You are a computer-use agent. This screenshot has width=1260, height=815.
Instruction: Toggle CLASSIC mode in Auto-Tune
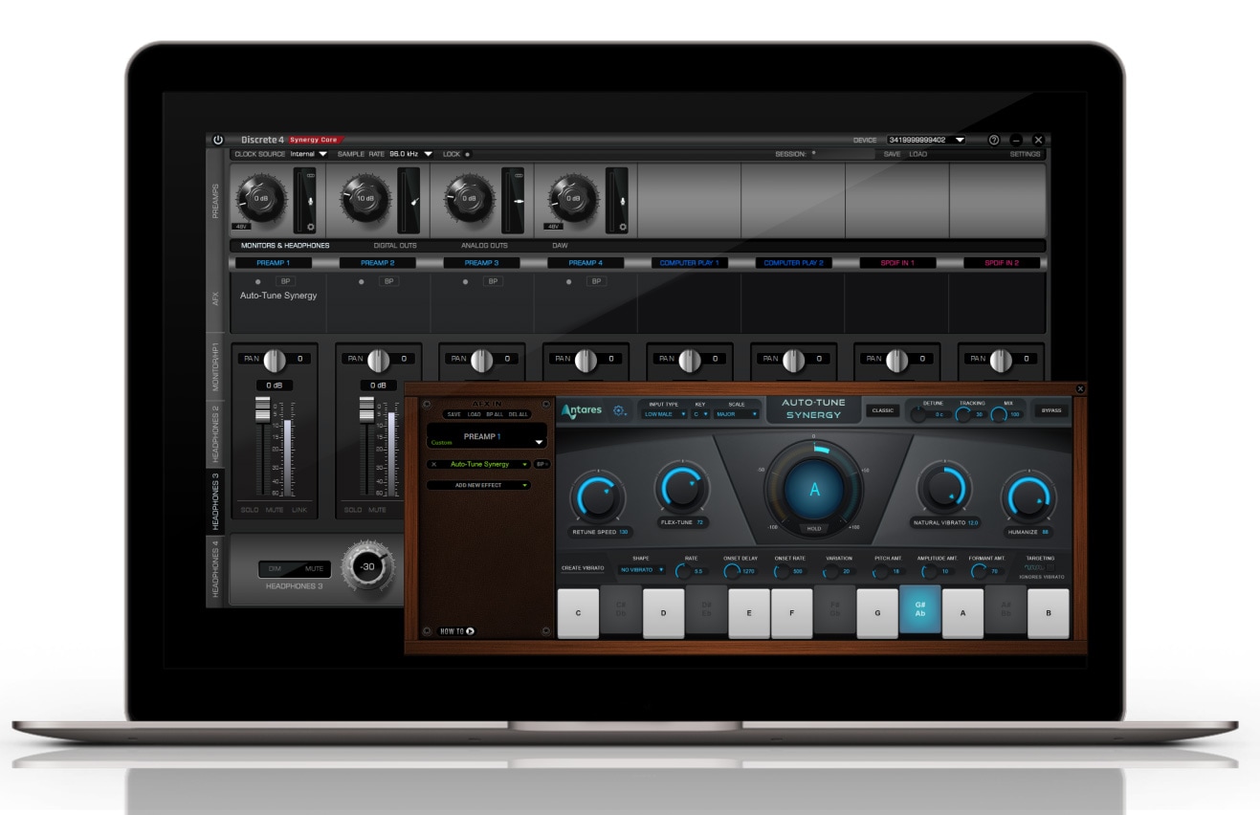883,410
